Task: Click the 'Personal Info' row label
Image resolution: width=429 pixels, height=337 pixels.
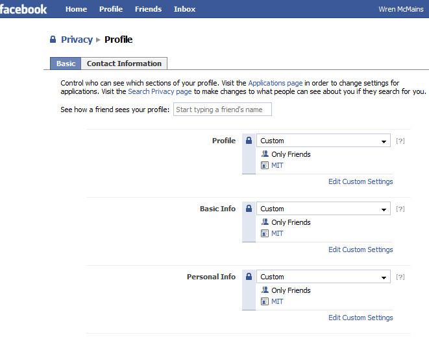Action: point(211,277)
